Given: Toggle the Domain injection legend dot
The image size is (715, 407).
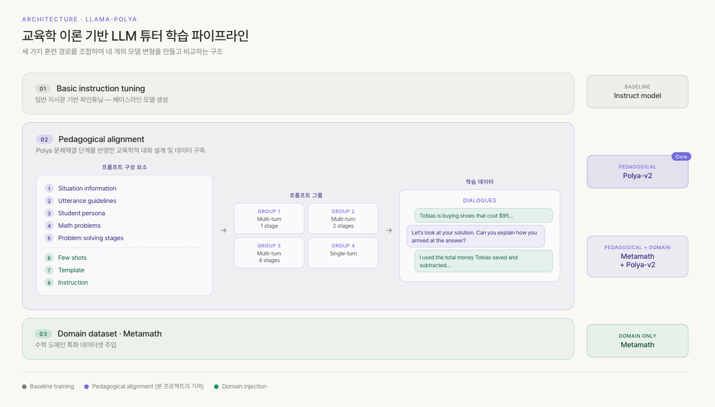Looking at the screenshot, I should coord(216,386).
